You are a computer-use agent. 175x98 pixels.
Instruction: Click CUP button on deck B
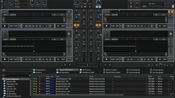(x=117, y=26)
